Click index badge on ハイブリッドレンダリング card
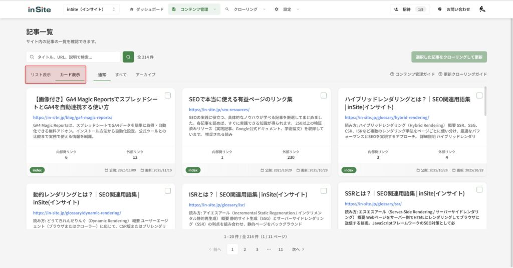Viewport: 513px width, 268px height. click(349, 170)
